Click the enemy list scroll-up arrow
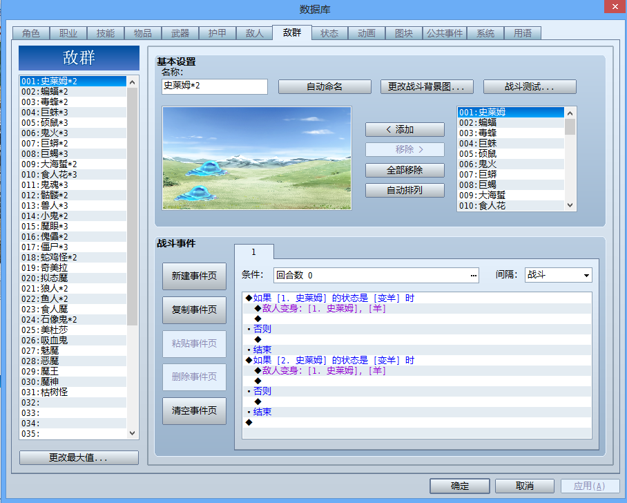The image size is (627, 503). point(570,113)
